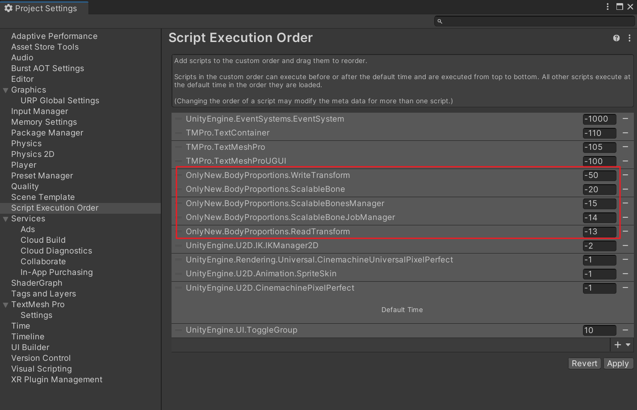Open Scene Template settings
The height and width of the screenshot is (410, 637).
click(43, 197)
